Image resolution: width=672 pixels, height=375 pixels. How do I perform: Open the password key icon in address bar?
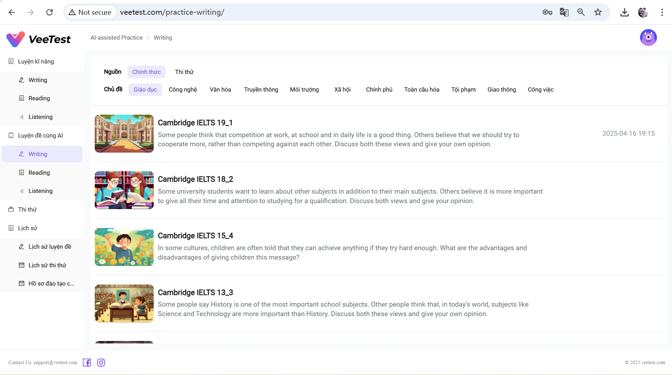547,12
